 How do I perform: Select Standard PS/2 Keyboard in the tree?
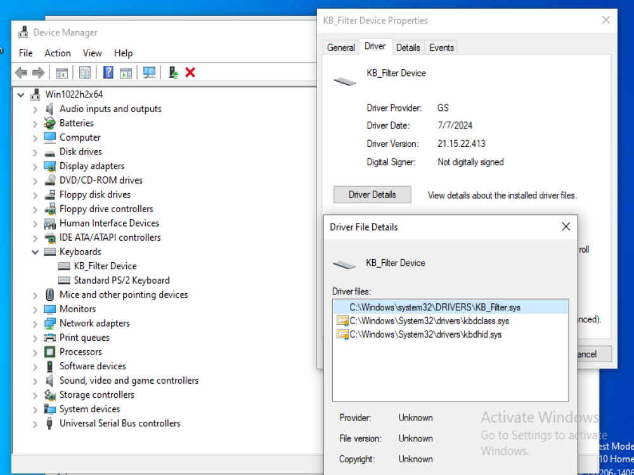point(122,281)
